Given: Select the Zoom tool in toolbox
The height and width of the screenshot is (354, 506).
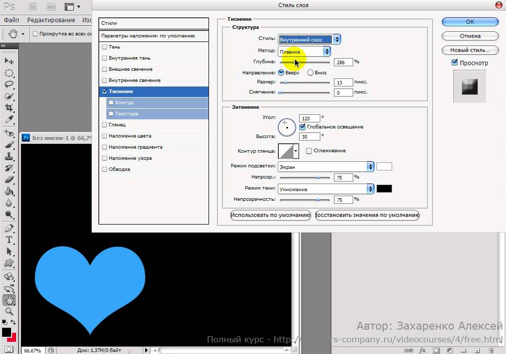Looking at the screenshot, I should coord(9,312).
